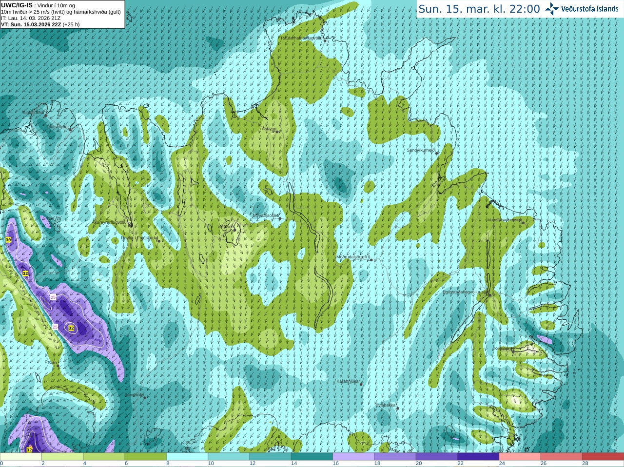Select the Ásbyrgi station label
Image resolution: width=624 pixels, height=467 pixels.
tap(269, 129)
